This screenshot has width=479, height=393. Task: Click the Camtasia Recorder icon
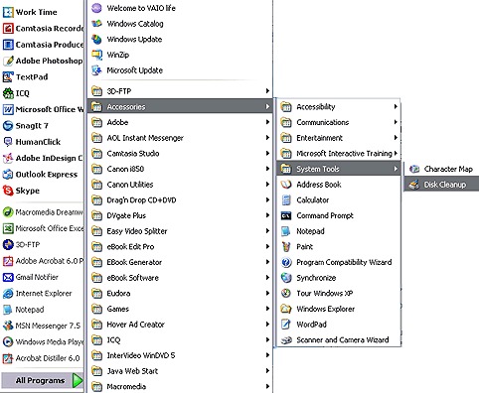coord(8,29)
